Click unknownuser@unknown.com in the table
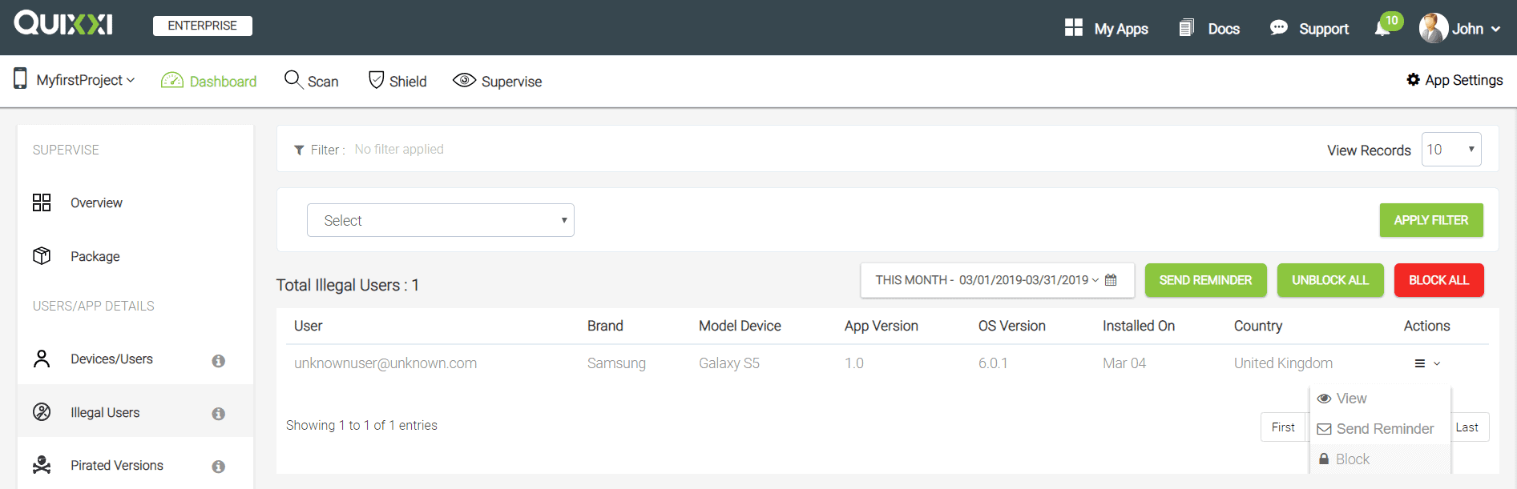 point(385,363)
